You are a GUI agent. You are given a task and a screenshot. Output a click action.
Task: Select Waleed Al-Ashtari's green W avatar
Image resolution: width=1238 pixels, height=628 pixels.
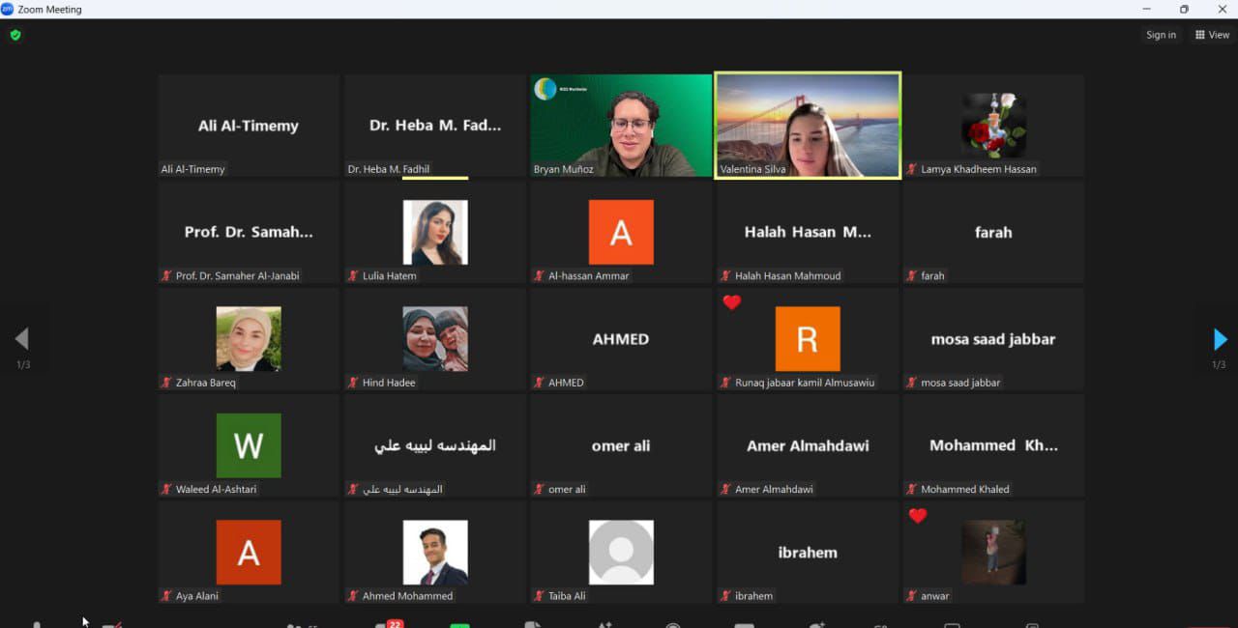click(x=249, y=445)
